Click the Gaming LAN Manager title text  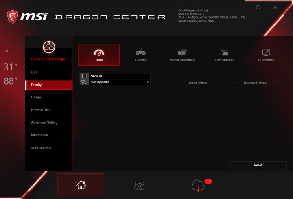click(48, 59)
